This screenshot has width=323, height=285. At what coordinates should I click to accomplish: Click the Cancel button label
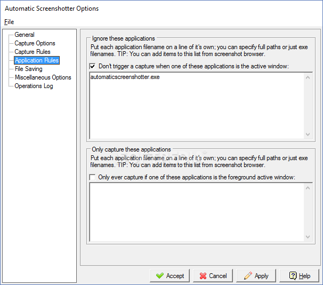(218, 276)
